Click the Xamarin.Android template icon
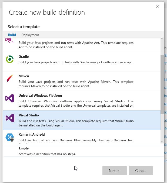This screenshot has width=167, height=183. [10, 137]
